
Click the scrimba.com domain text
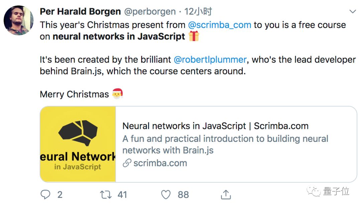point(160,163)
